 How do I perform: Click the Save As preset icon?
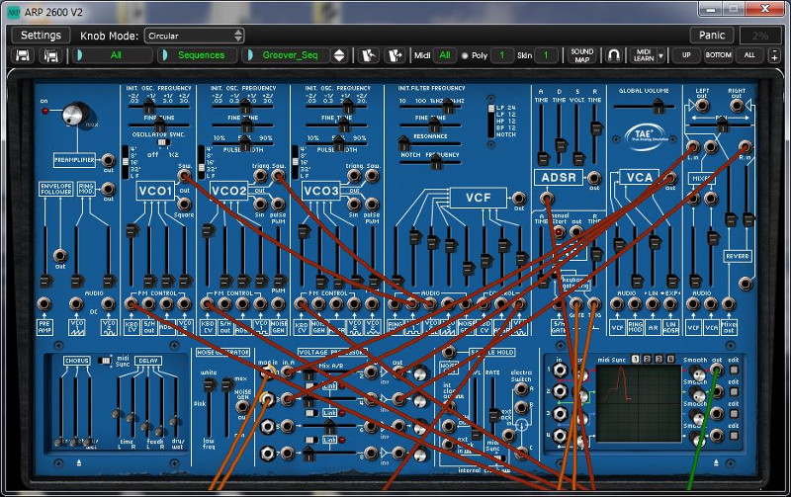click(x=51, y=55)
